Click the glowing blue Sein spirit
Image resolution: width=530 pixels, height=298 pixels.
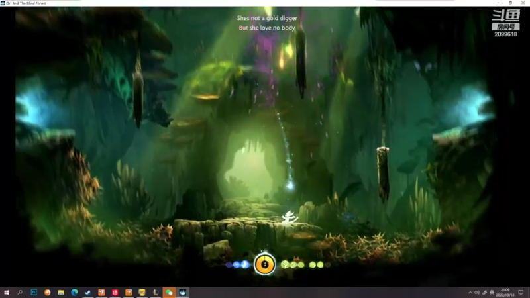pos(290,185)
